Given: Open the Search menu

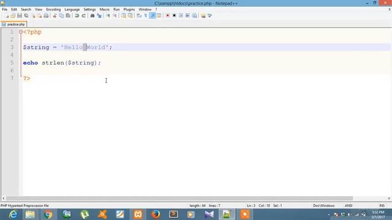Looking at the screenshot, I should pyautogui.click(x=26, y=9).
